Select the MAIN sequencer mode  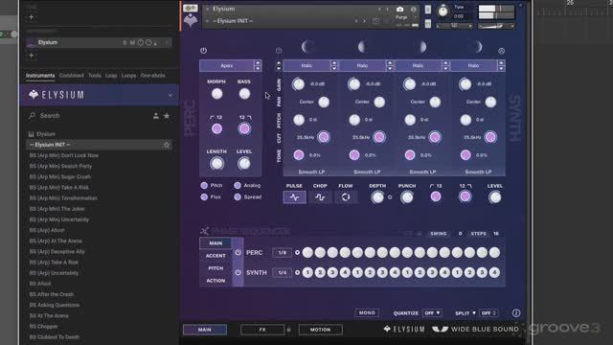[216, 242]
